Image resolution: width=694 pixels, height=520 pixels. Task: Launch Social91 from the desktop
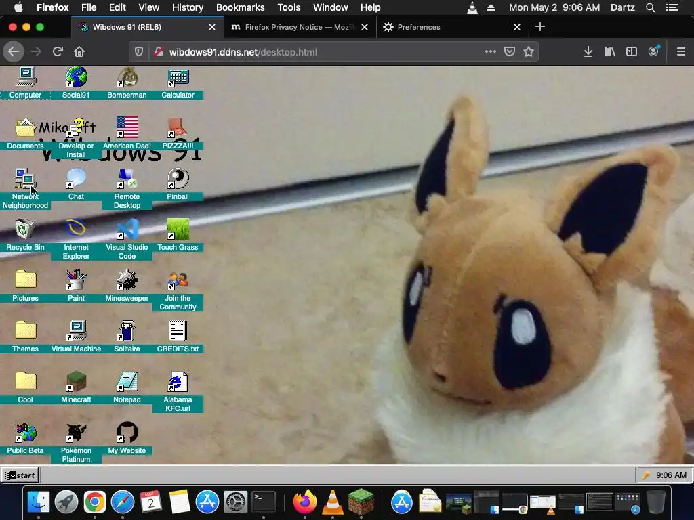pos(76,82)
